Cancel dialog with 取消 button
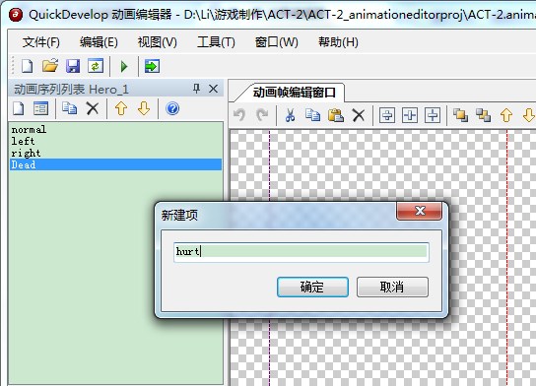Image resolution: width=536 pixels, height=386 pixels. (392, 287)
